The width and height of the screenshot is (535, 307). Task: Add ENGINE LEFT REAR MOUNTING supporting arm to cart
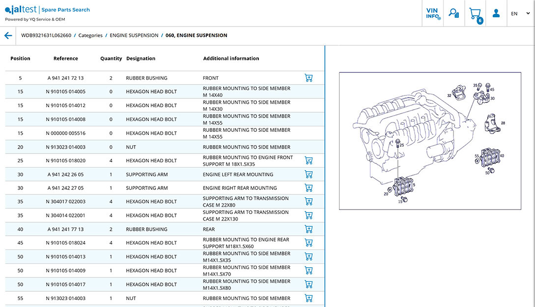pos(309,174)
